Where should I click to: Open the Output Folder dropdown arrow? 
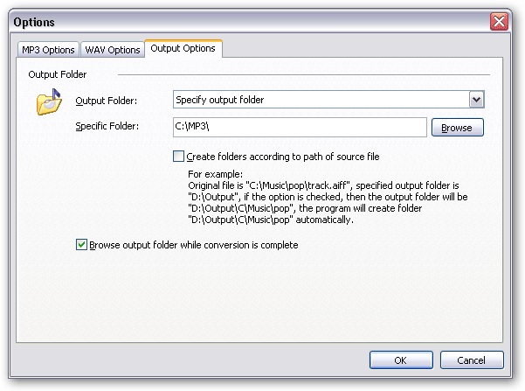tap(476, 100)
